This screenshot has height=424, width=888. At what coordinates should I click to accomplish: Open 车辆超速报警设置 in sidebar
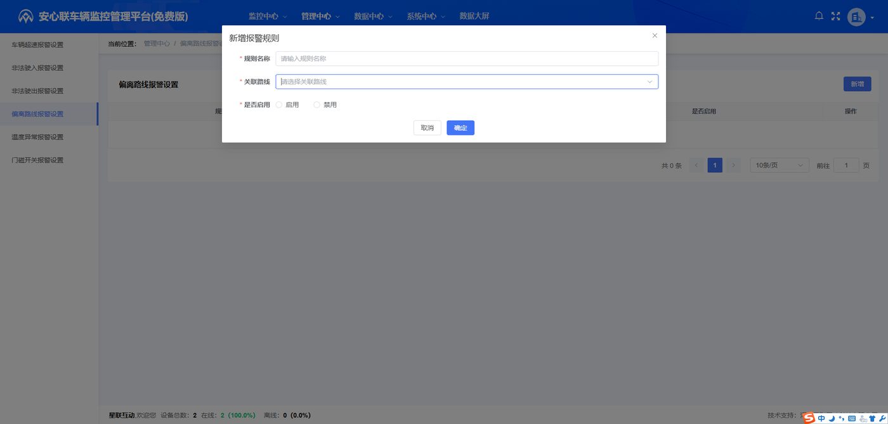(49, 45)
